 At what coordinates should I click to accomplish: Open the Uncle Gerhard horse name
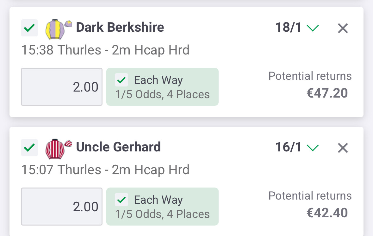(118, 147)
